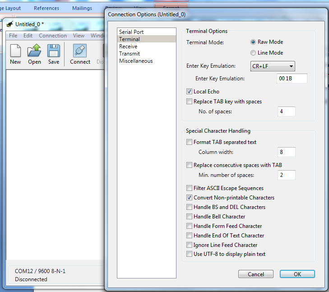The height and width of the screenshot is (292, 329).
Task: Click the Save floppy disk icon
Action: [54, 51]
